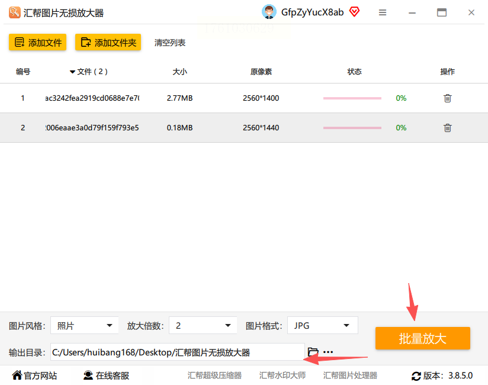The width and height of the screenshot is (488, 385).
Task: Open 官方网站 home link
Action: [34, 376]
